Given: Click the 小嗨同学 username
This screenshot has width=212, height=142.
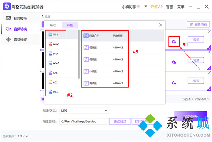Looking at the screenshot, I should pos(129,7).
